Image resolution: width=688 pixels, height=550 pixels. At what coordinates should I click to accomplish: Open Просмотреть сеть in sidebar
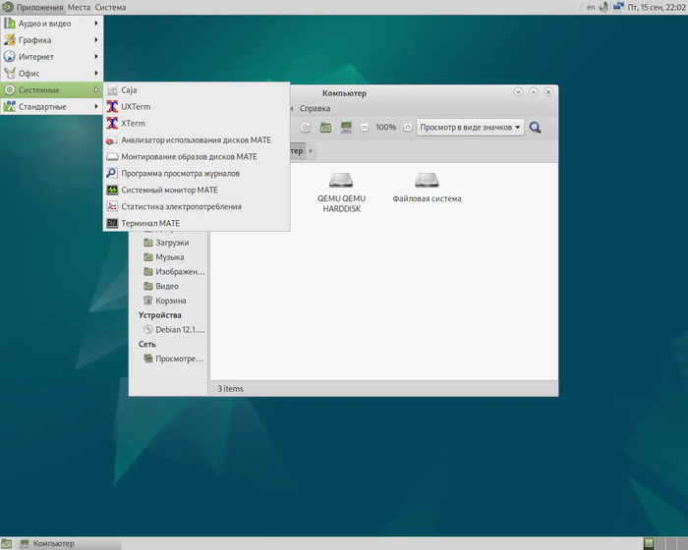(174, 358)
